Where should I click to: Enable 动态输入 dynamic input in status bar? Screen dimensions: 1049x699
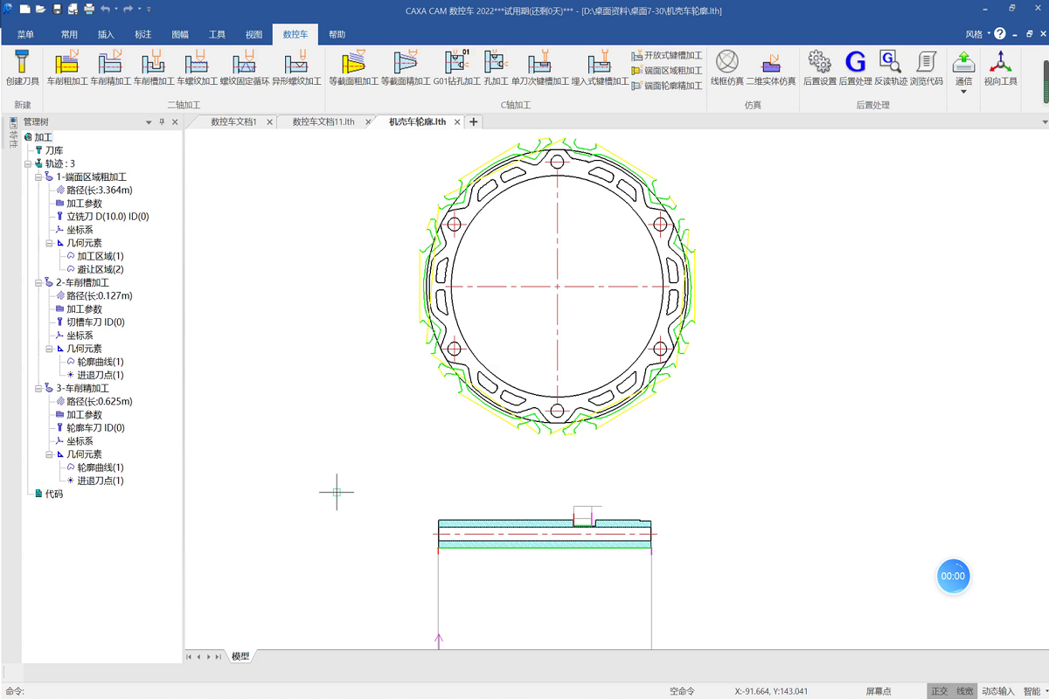coord(998,691)
